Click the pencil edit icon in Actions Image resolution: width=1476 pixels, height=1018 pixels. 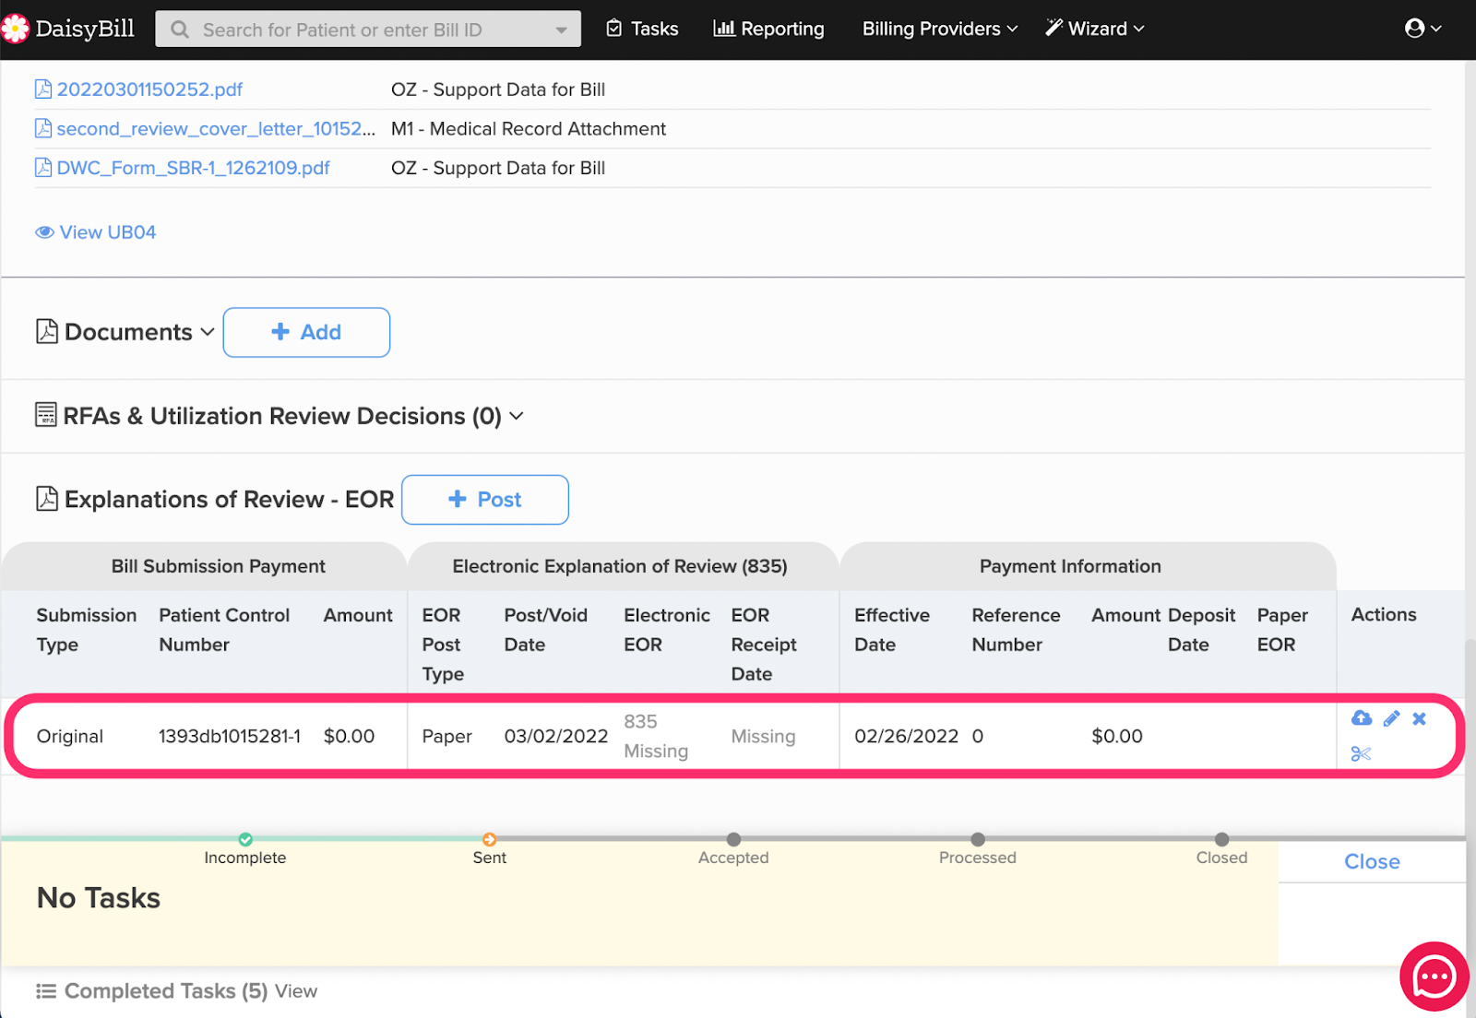click(x=1391, y=718)
